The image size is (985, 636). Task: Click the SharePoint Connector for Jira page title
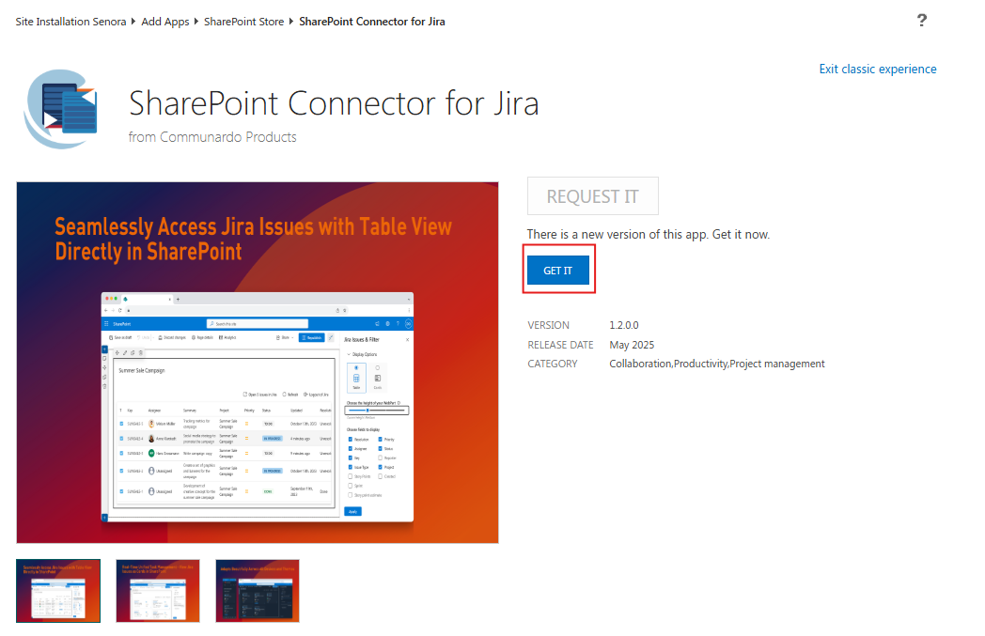tap(334, 102)
